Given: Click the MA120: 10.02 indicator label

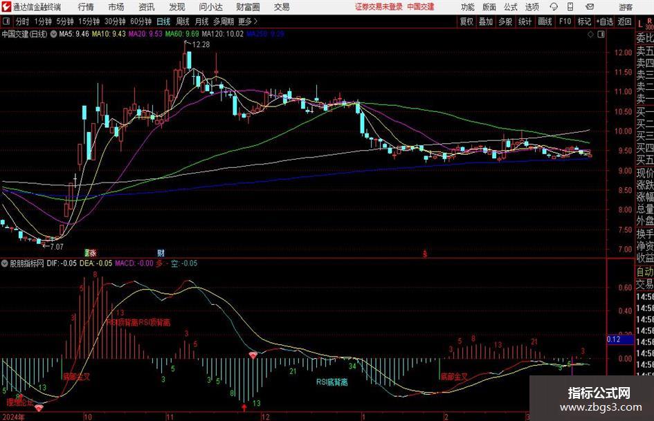Looking at the screenshot, I should 222,34.
